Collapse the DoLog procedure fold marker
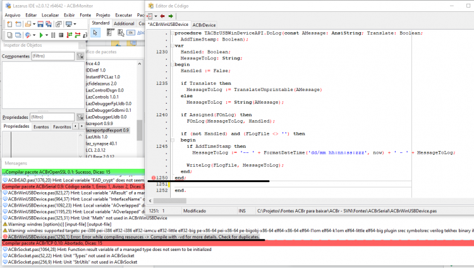 173,33
